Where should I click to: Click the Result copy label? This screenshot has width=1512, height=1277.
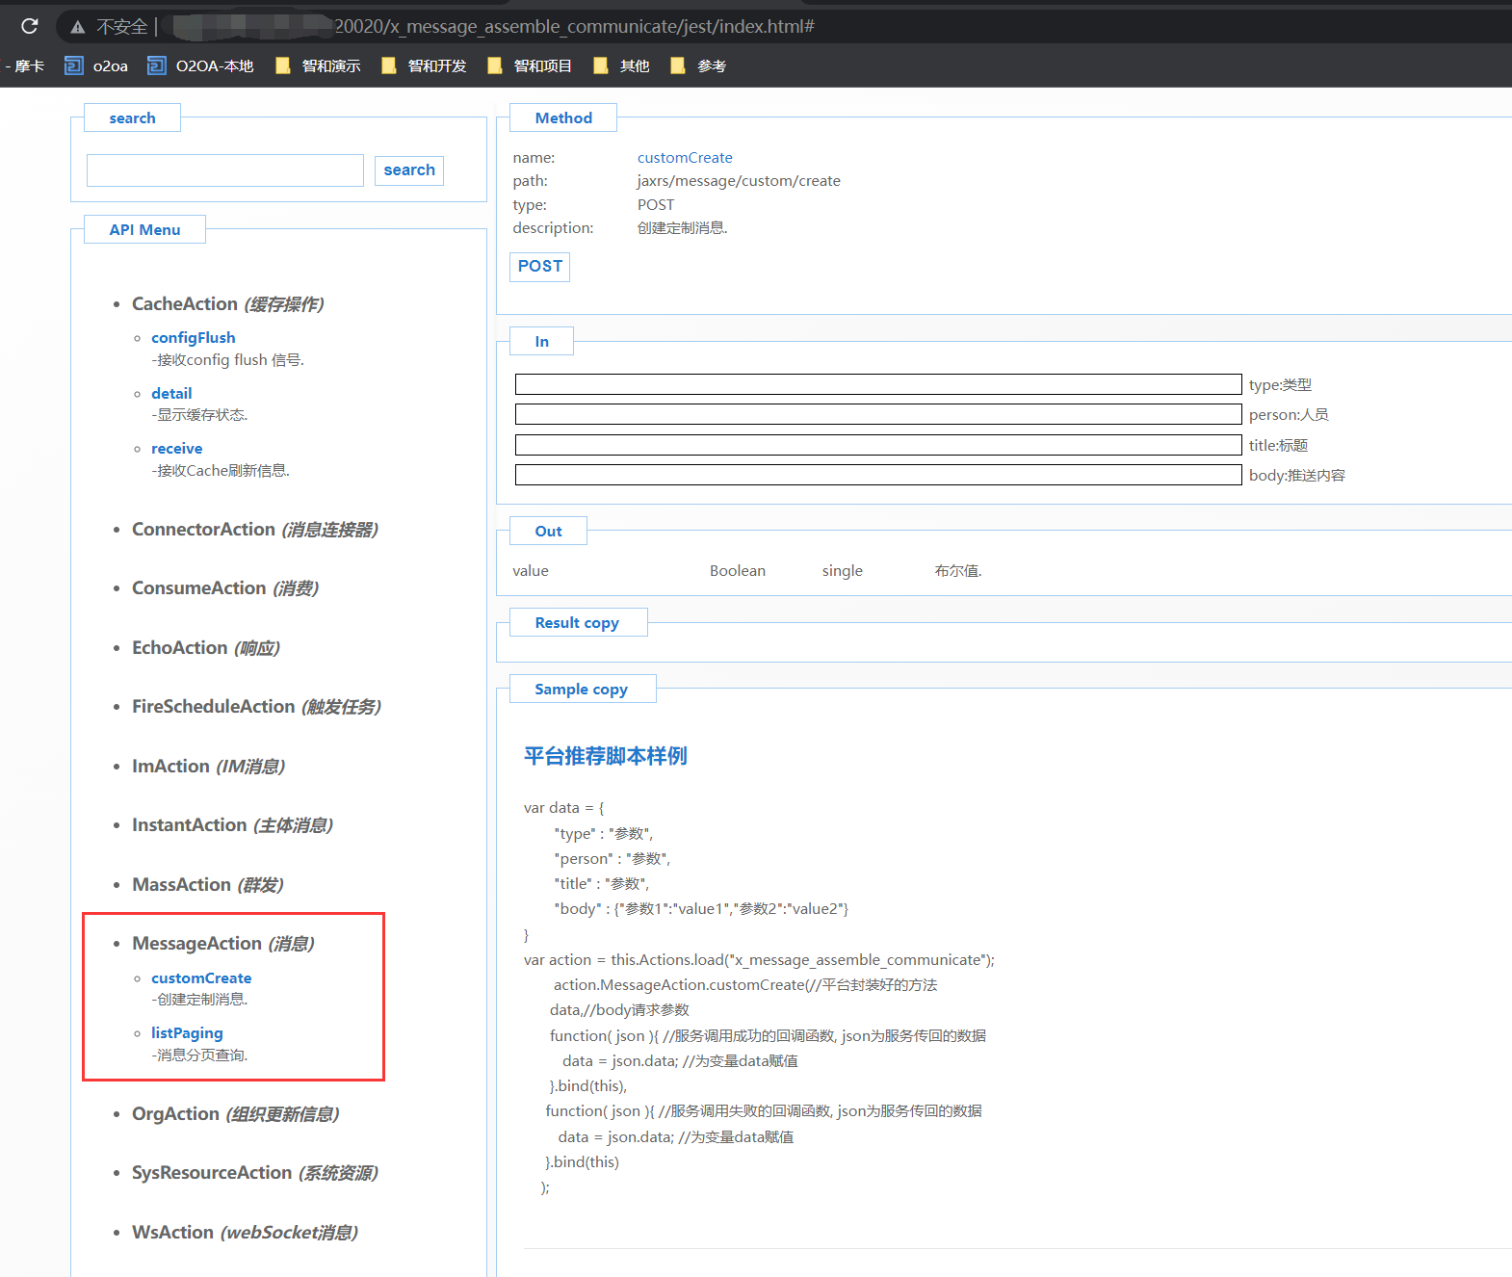tap(577, 623)
